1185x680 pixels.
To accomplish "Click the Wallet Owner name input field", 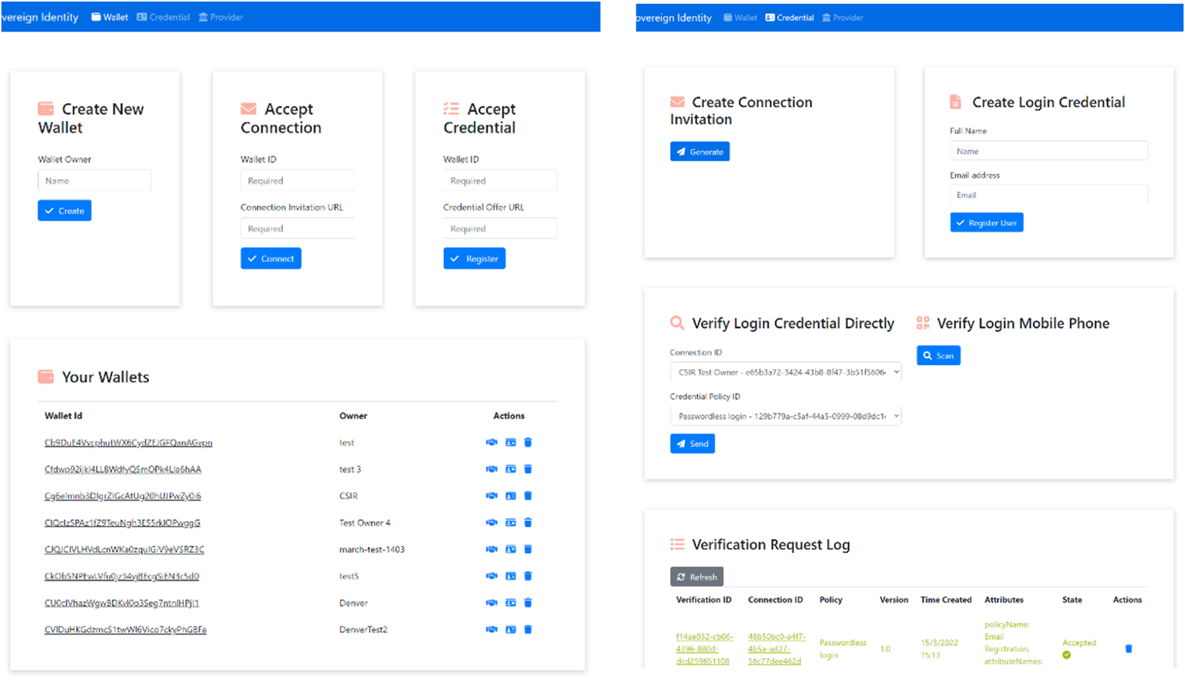I will tap(94, 181).
